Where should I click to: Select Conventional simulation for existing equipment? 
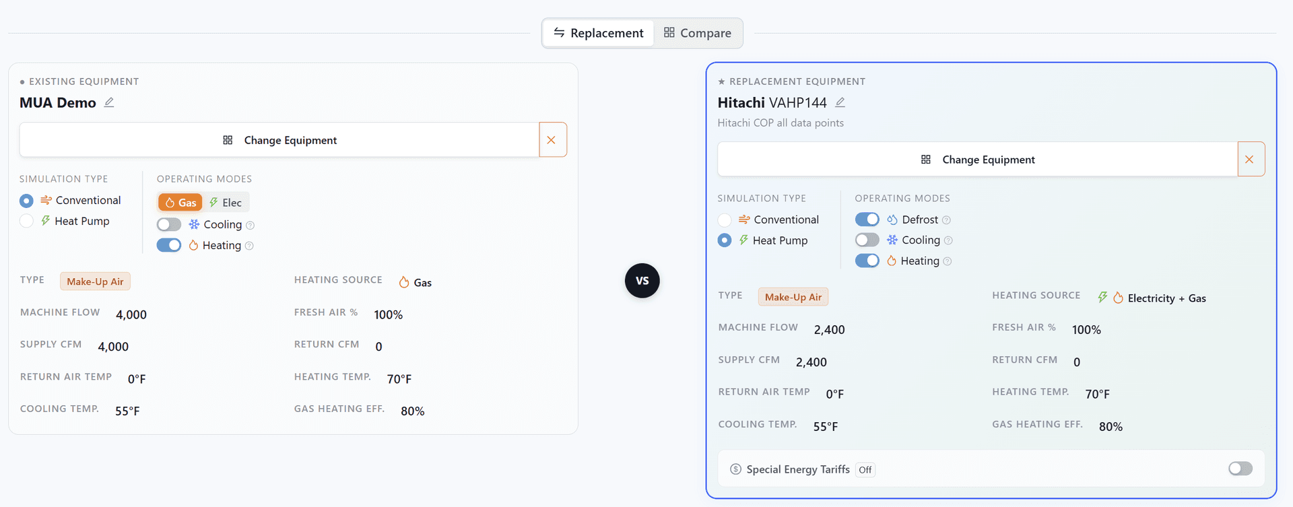[x=26, y=201]
